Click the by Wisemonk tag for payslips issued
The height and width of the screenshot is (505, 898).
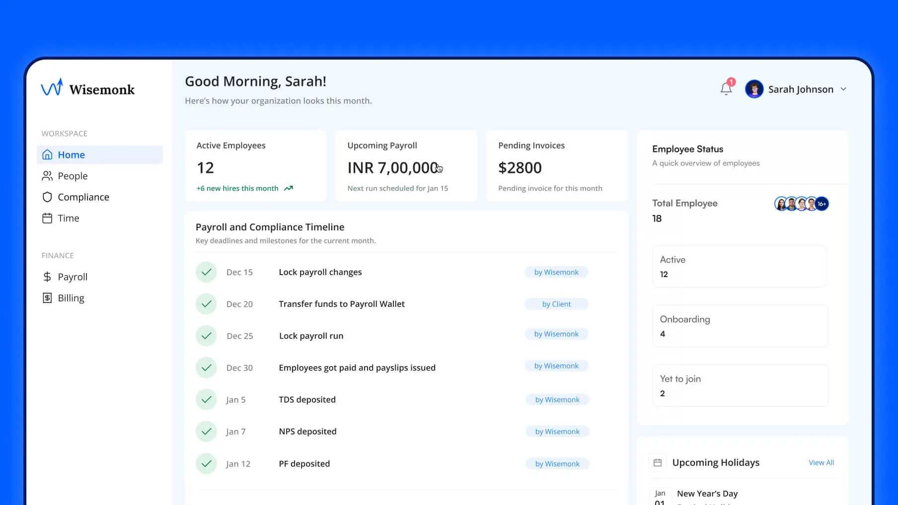[x=556, y=366]
